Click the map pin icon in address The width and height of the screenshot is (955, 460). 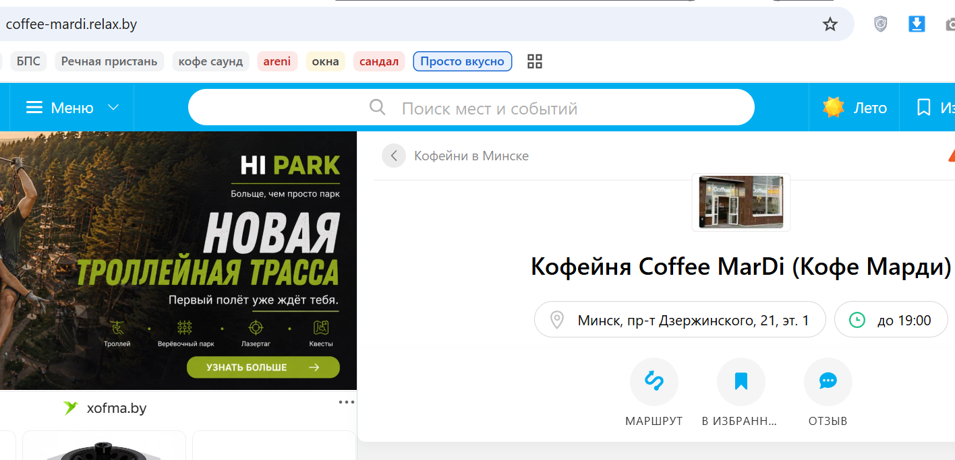557,320
